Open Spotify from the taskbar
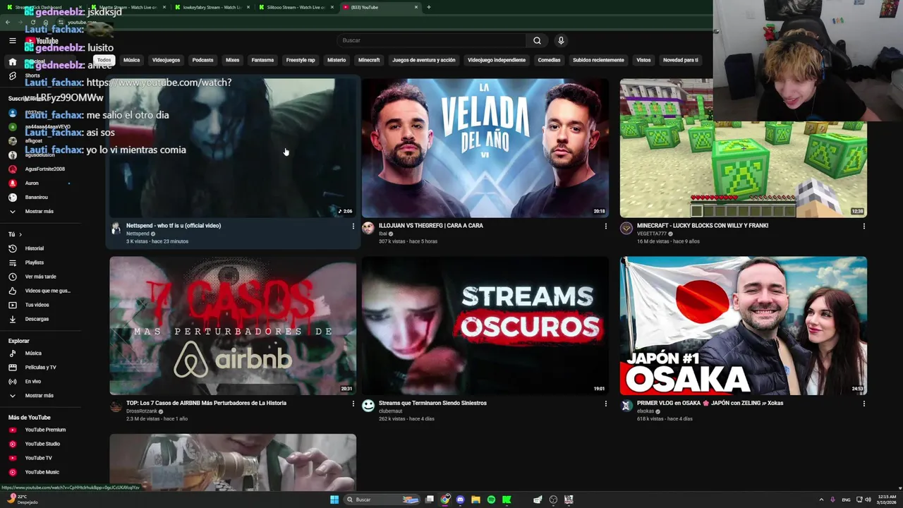This screenshot has width=903, height=508. pos(491,500)
